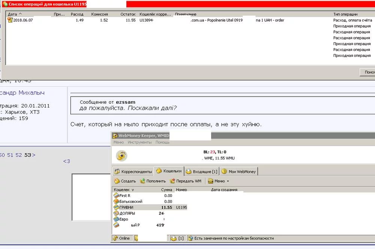The height and width of the screenshot is (249, 375).
Task: Sort operations by the Дата column header
Action: [x=15, y=14]
